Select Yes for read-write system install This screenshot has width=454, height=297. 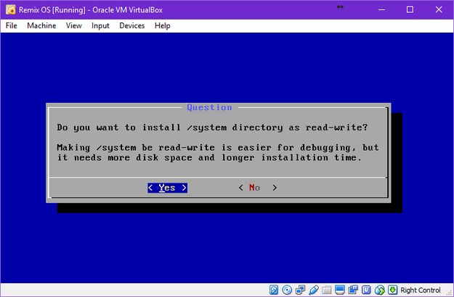click(167, 188)
